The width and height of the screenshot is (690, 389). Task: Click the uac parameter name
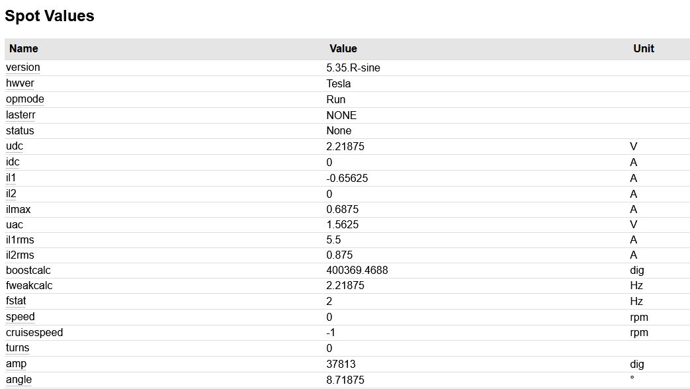coord(15,225)
